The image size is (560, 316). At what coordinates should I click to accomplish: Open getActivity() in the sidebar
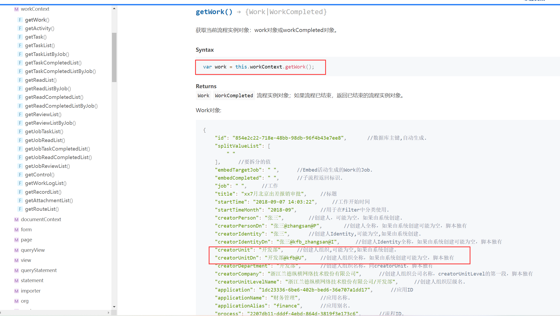pyautogui.click(x=39, y=29)
